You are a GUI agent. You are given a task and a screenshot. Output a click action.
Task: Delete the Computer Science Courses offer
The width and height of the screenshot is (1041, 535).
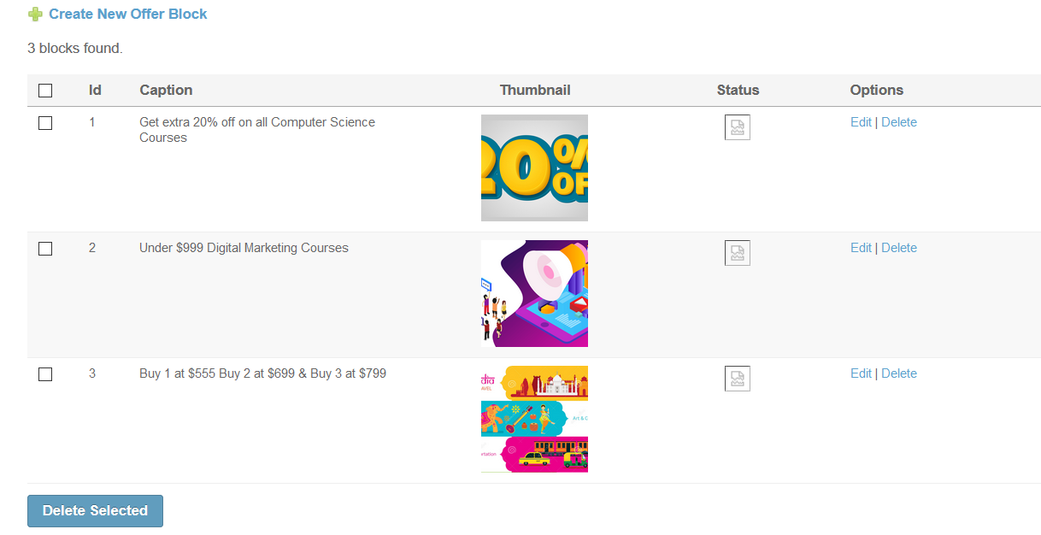(x=899, y=122)
